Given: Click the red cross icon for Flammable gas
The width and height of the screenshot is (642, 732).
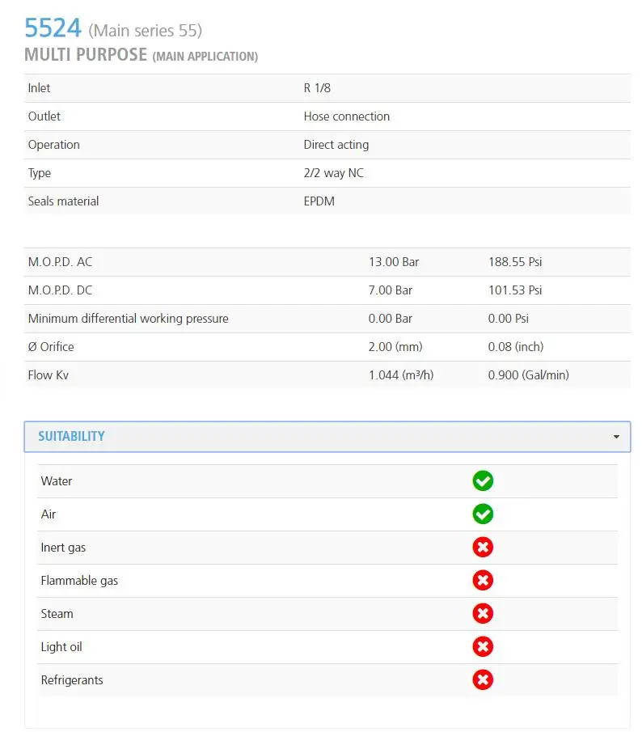Looking at the screenshot, I should pos(483,580).
